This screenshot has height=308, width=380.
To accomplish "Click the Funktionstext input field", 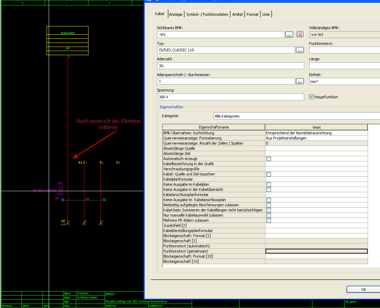I will point(344,50).
